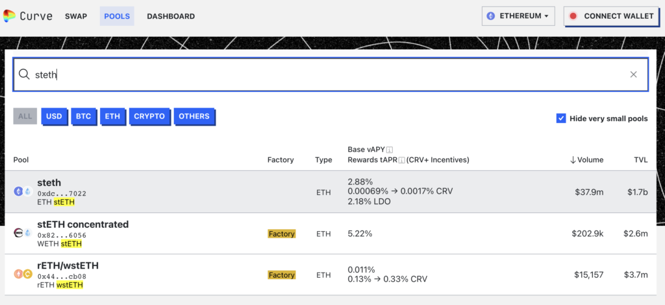The height and width of the screenshot is (305, 665).
Task: Filter pools by BTC
Action: [x=84, y=117]
